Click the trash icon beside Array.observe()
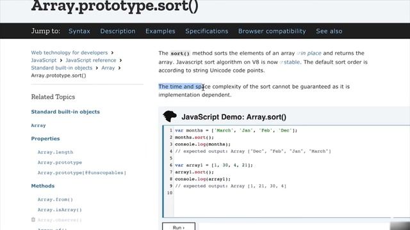 33,220
